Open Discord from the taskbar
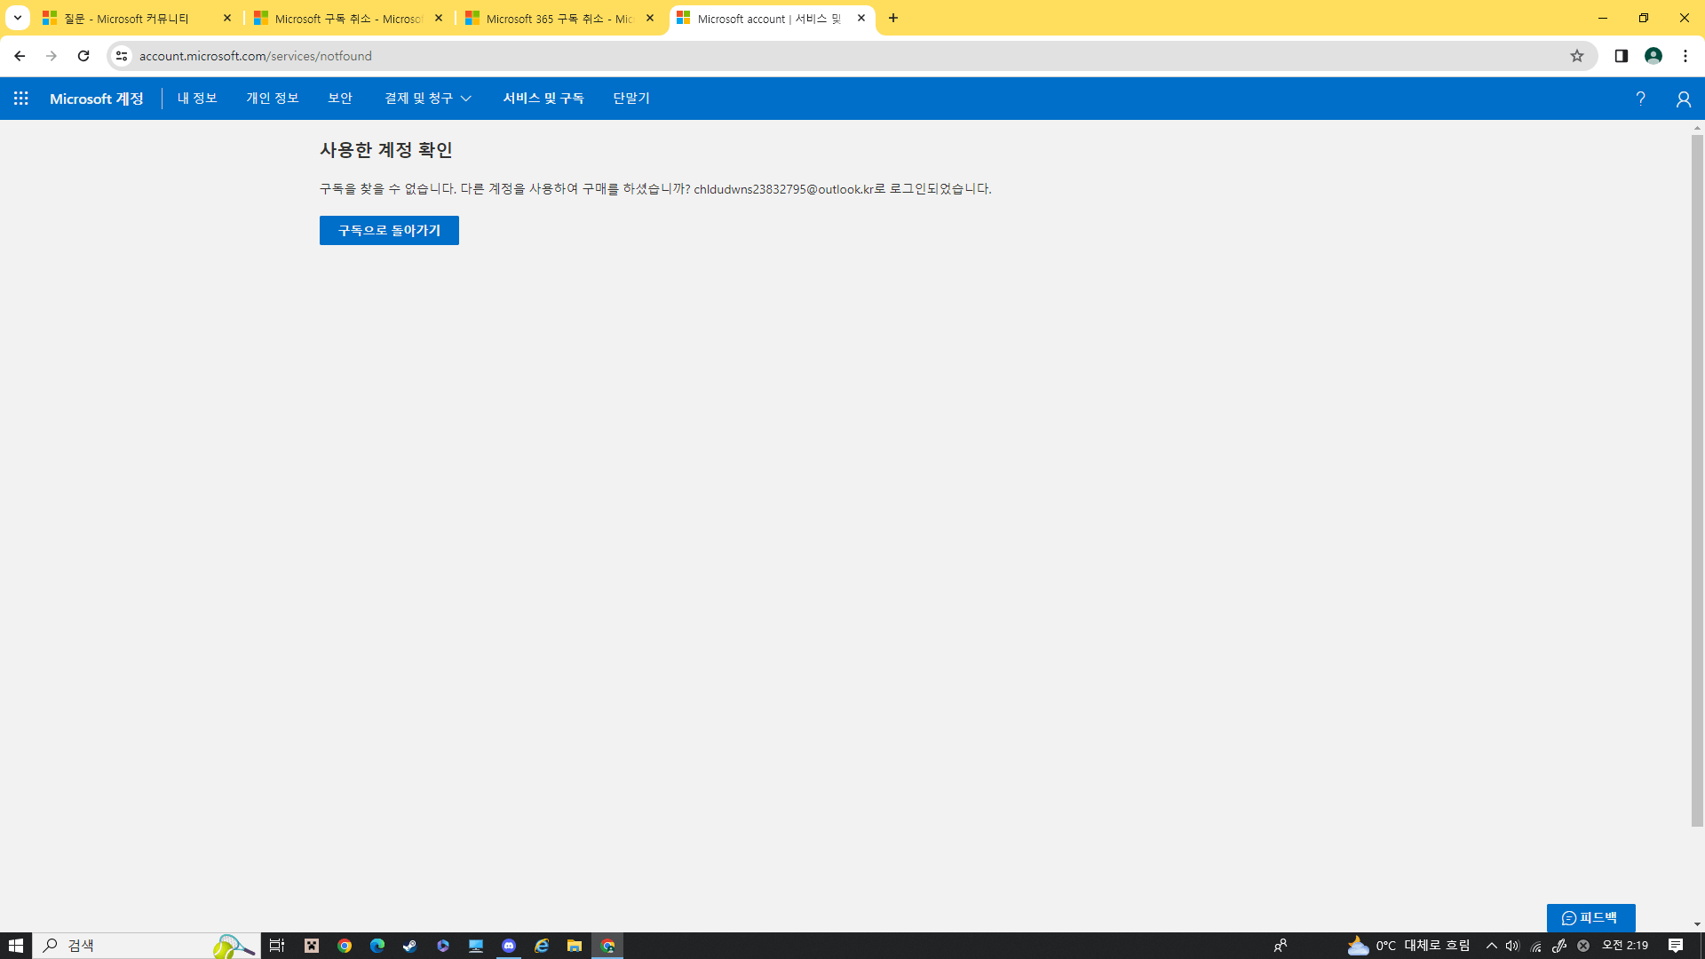1705x959 pixels. [509, 946]
